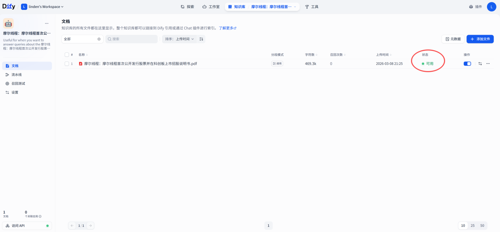Open 召回测试 in the sidebar
The width and height of the screenshot is (500, 232).
coord(27,84)
